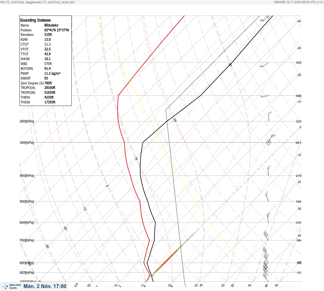Click the tropopause diamond marker at 300 hPa
This screenshot has width=324, height=291.
click(x=268, y=142)
